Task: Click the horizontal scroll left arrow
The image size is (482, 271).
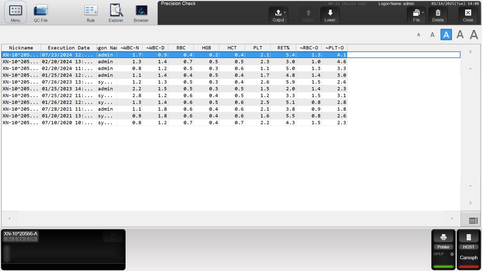Action: coord(9,219)
